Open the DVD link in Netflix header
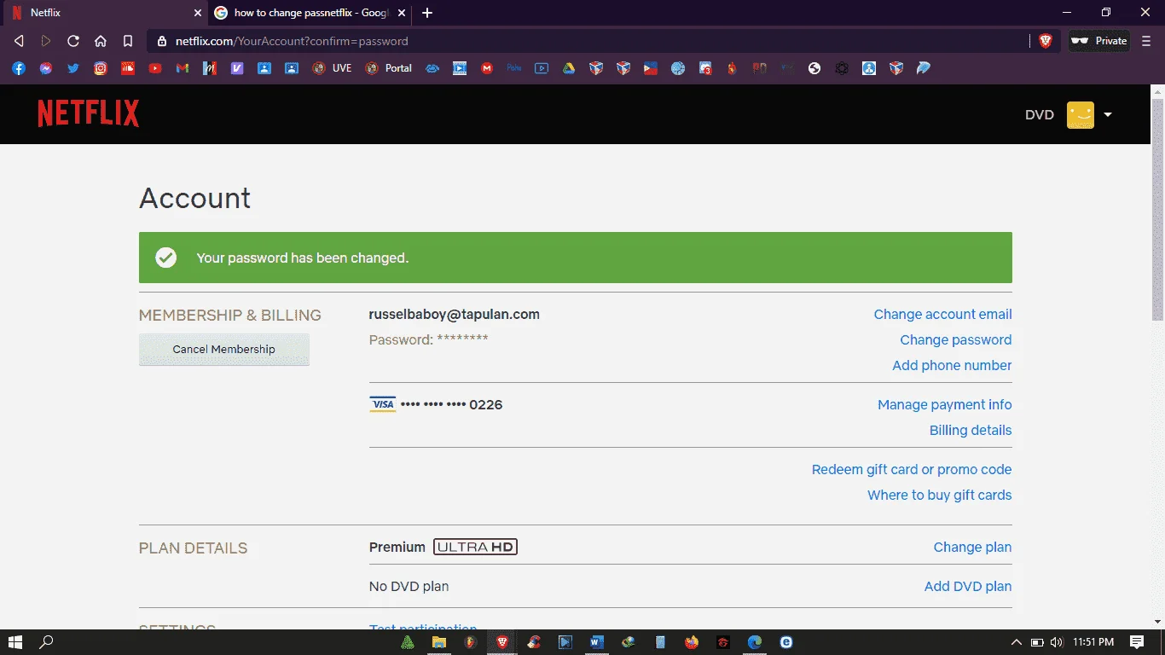The image size is (1165, 655). (1040, 115)
